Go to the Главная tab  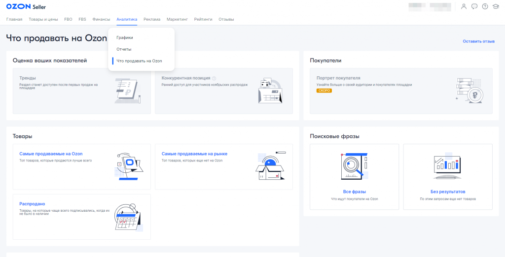click(x=14, y=19)
